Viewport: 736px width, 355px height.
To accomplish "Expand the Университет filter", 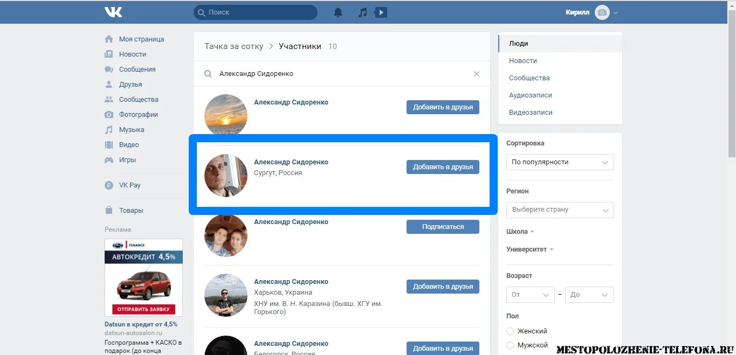I will coord(530,249).
